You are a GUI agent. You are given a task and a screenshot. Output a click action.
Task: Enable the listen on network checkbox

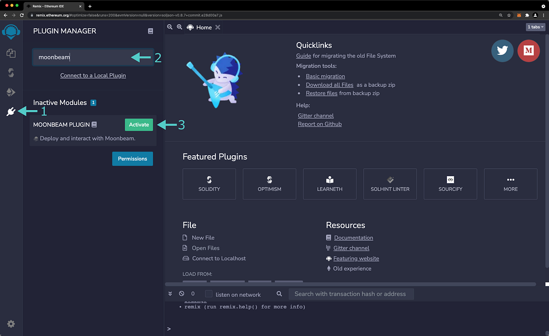point(209,294)
